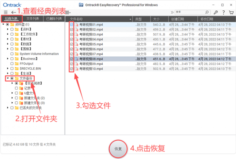Screen dimensions: 236x159
Task: Click the deleted 新建文件夹 (3) folder icon
Action: pos(21,103)
